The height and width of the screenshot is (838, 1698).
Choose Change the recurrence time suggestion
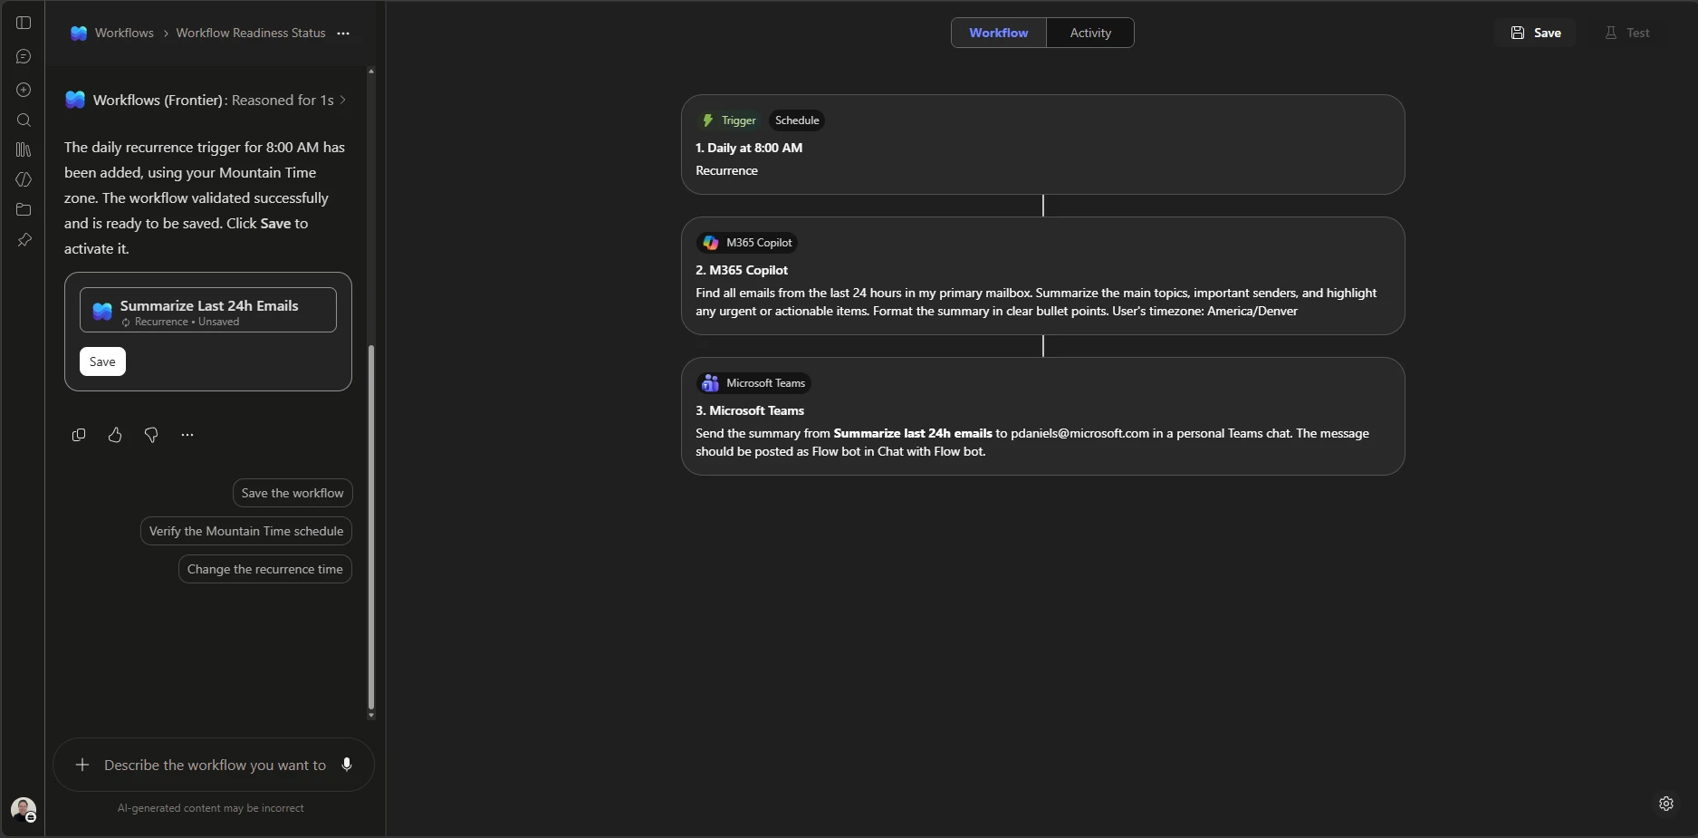click(x=265, y=569)
